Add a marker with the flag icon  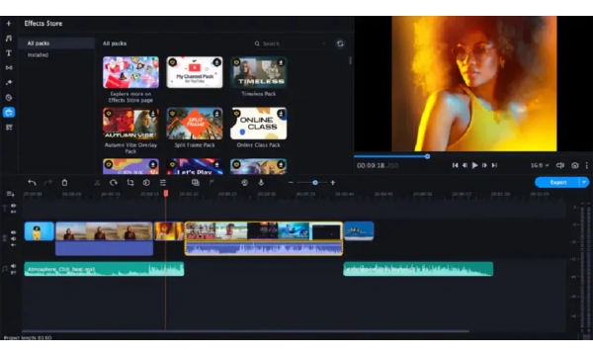point(212,183)
